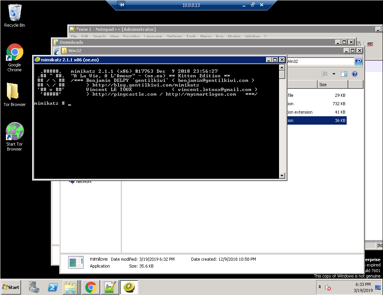Show hidden tray icons arrow
Screen dimensions: 383x295
320,287
